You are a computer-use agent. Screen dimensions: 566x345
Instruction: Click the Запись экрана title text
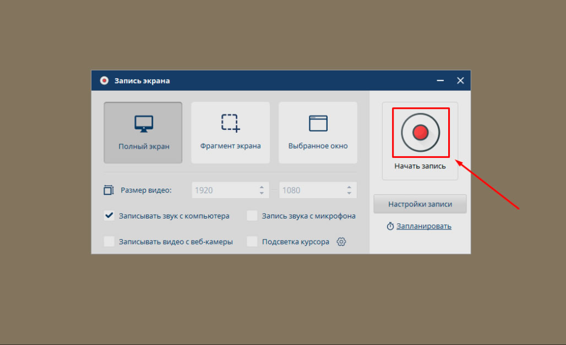click(142, 81)
